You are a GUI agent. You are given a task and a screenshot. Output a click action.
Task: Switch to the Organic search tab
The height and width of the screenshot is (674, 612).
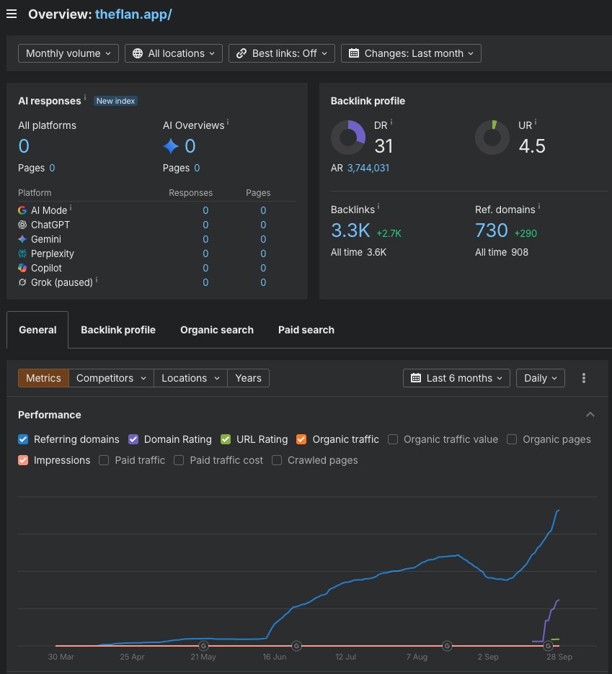coord(217,330)
